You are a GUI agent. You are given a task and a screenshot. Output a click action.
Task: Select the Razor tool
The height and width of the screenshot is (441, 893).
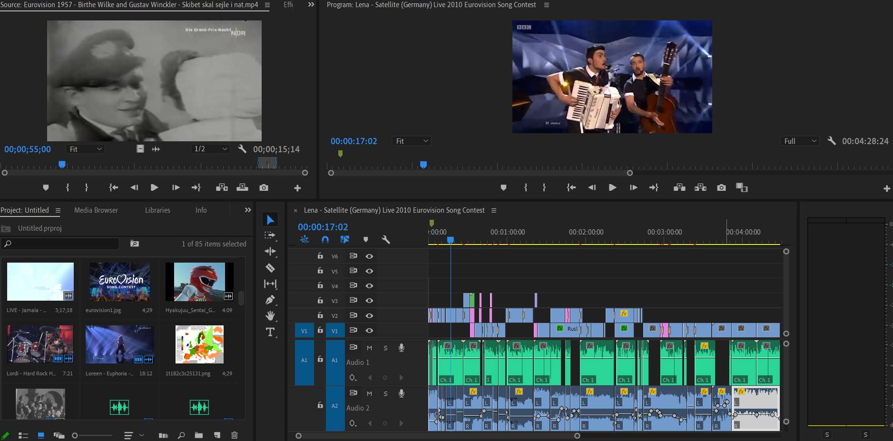[x=270, y=268]
